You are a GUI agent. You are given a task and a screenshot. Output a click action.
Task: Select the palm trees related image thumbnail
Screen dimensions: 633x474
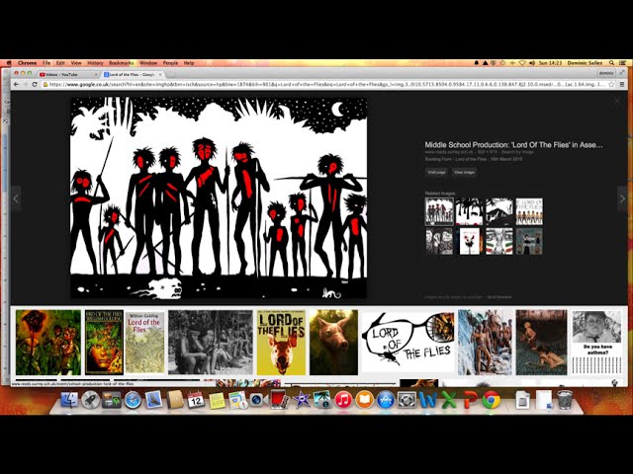point(469,211)
